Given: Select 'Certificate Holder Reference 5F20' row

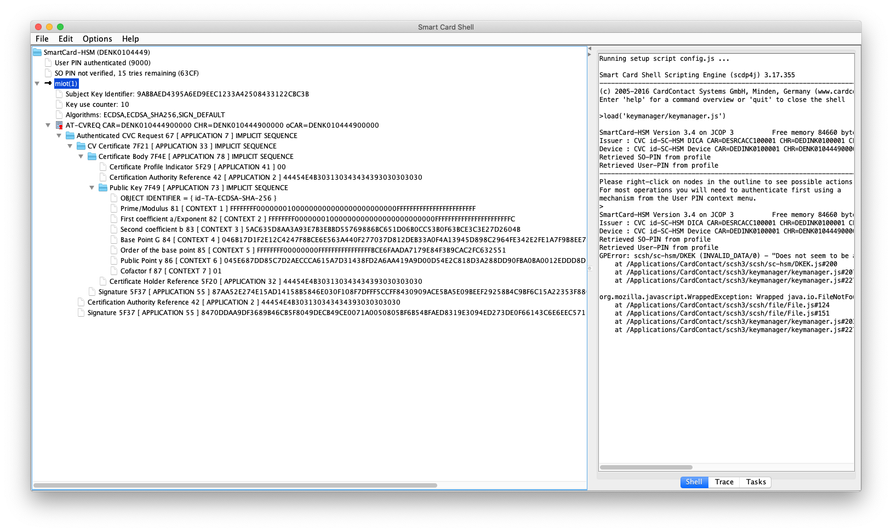Looking at the screenshot, I should pyautogui.click(x=266, y=281).
